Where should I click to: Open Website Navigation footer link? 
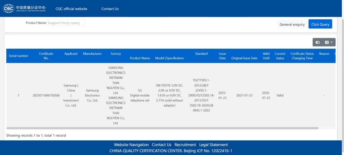131,145
